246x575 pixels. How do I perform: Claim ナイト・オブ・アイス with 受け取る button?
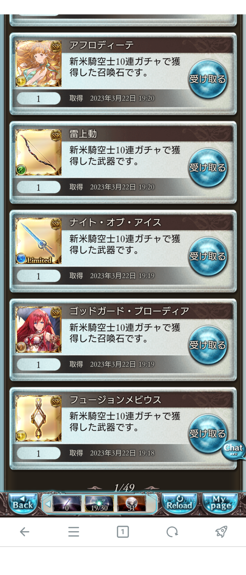pos(207,257)
